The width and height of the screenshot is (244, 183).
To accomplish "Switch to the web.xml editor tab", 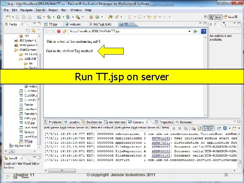I will pos(73,24).
